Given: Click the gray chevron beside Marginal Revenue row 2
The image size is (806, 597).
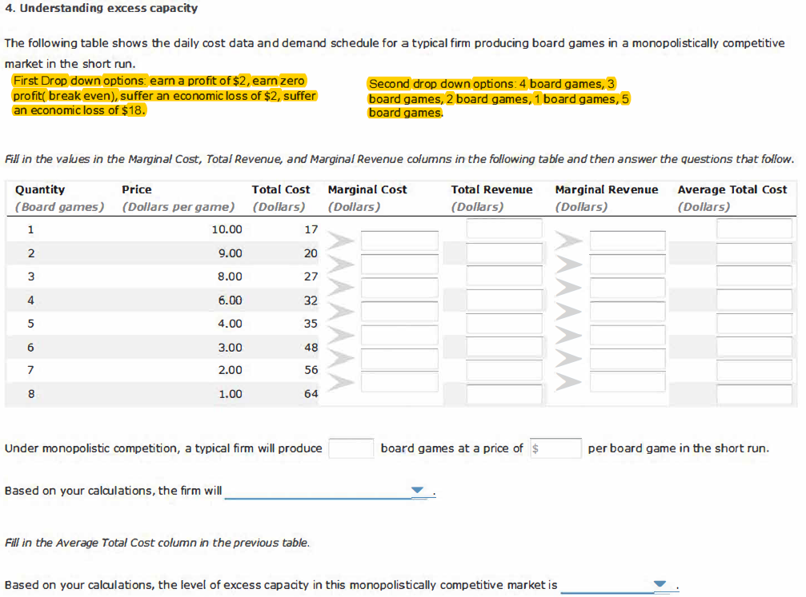Looking at the screenshot, I should click(x=570, y=265).
